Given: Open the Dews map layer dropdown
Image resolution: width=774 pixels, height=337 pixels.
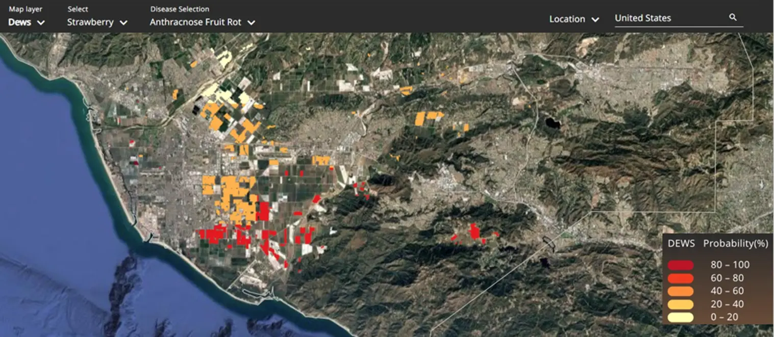Looking at the screenshot, I should [27, 22].
